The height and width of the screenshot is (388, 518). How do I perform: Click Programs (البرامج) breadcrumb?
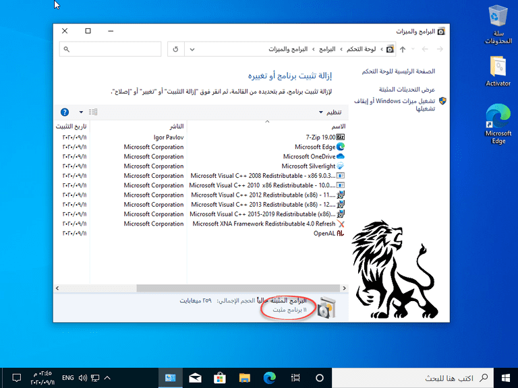327,49
